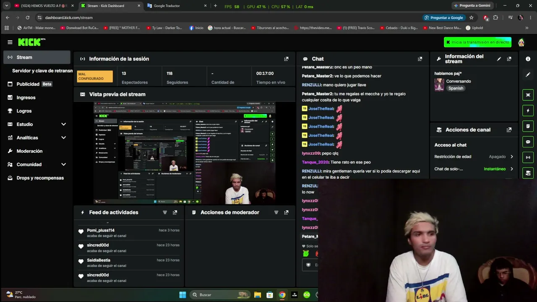Go to Drops y recompensas

point(37,178)
